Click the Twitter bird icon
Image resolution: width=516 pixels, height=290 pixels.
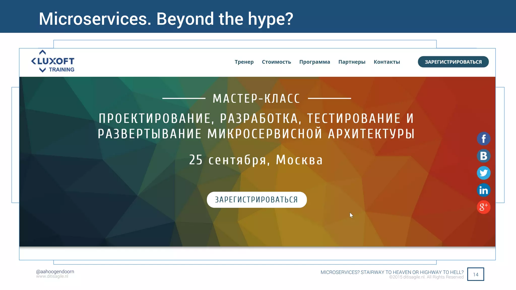483,173
